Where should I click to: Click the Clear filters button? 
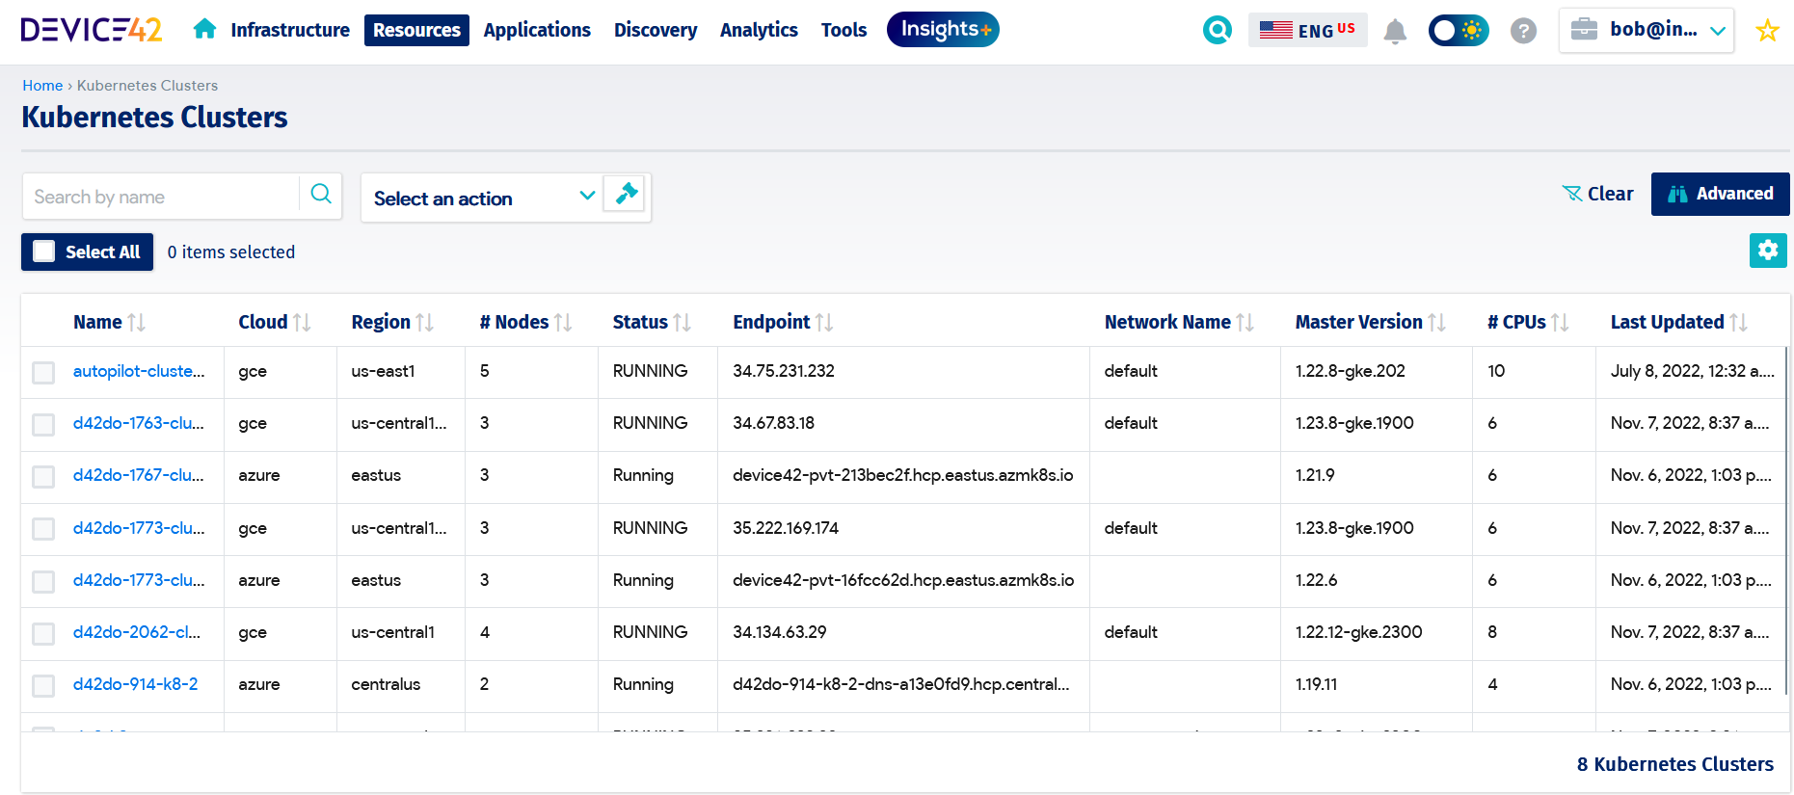pos(1597,194)
